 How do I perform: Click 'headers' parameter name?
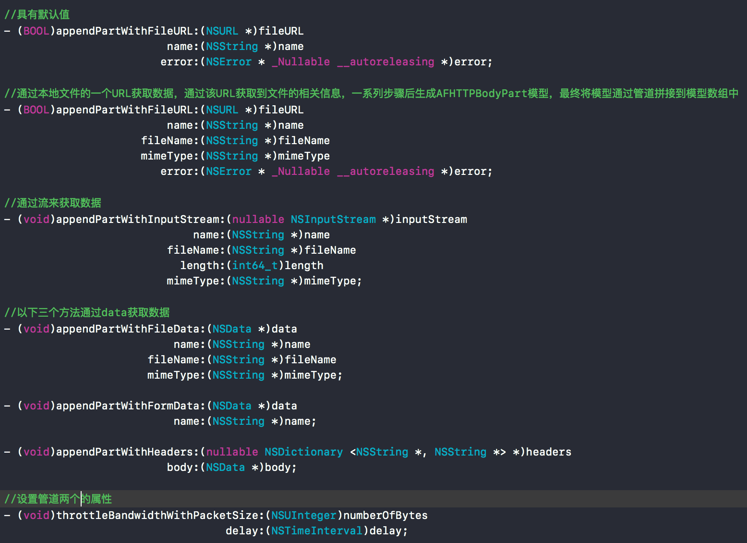549,452
